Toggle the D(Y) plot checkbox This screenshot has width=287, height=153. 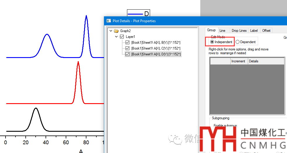pos(127,54)
